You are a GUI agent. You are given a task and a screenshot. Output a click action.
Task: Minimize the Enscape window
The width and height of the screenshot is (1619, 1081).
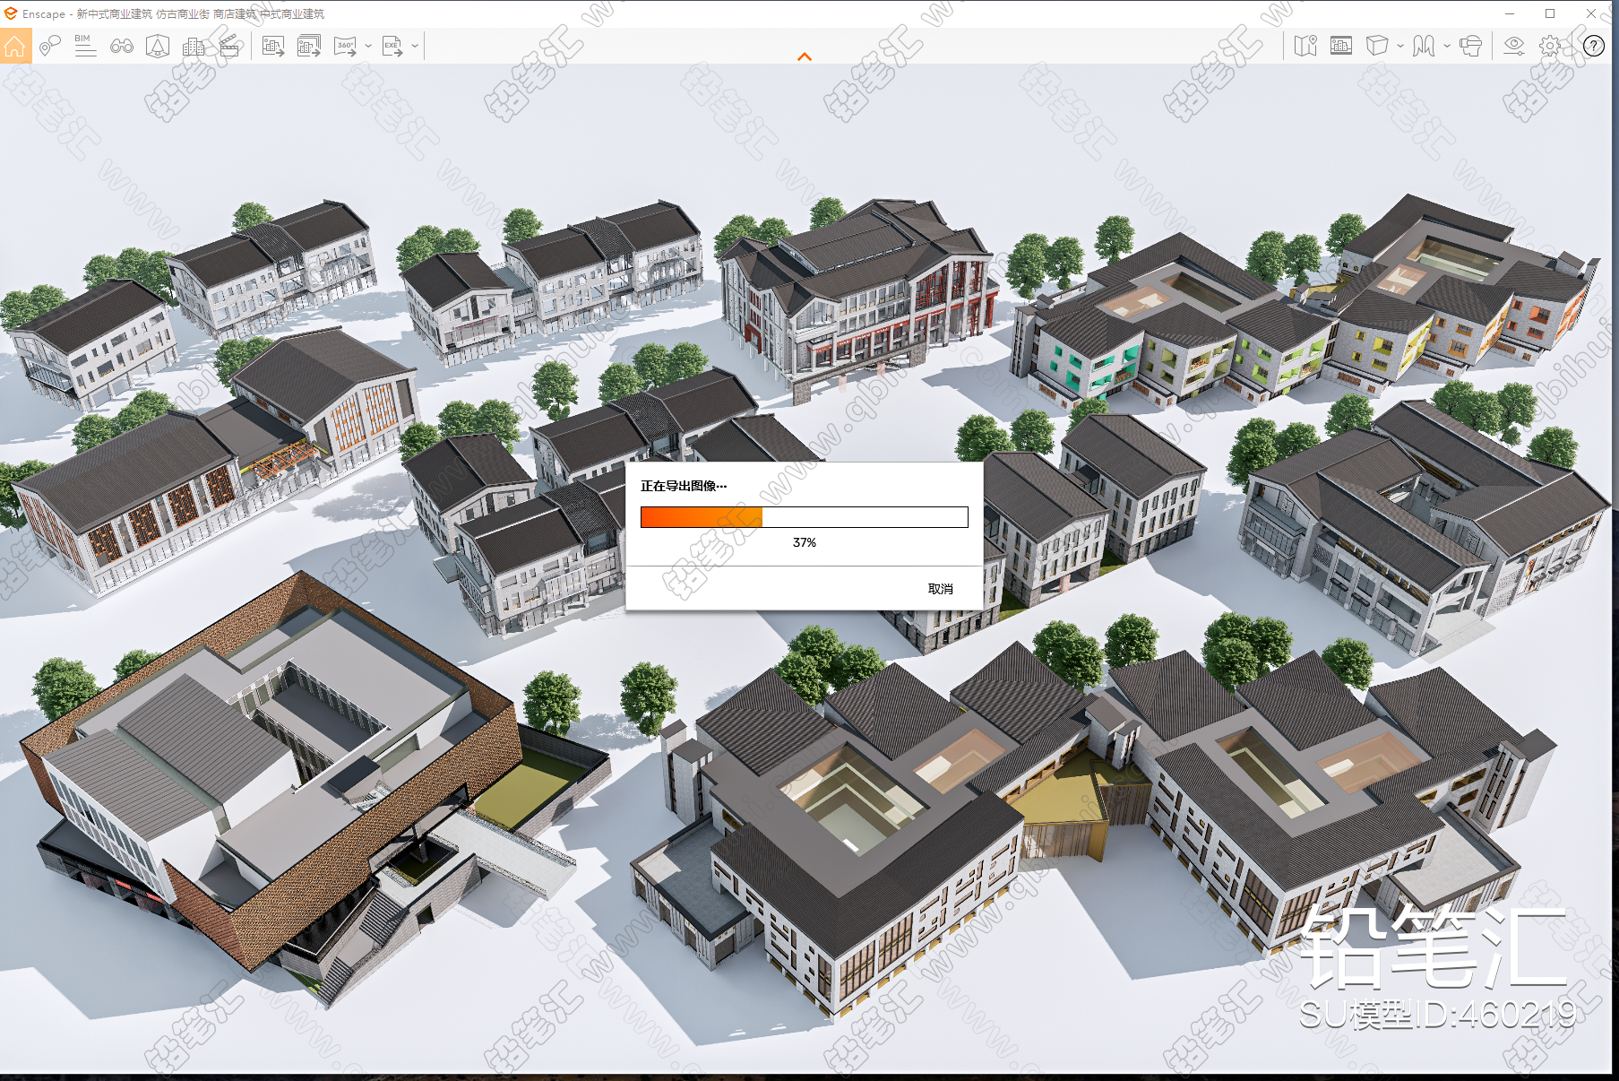pos(1510,13)
